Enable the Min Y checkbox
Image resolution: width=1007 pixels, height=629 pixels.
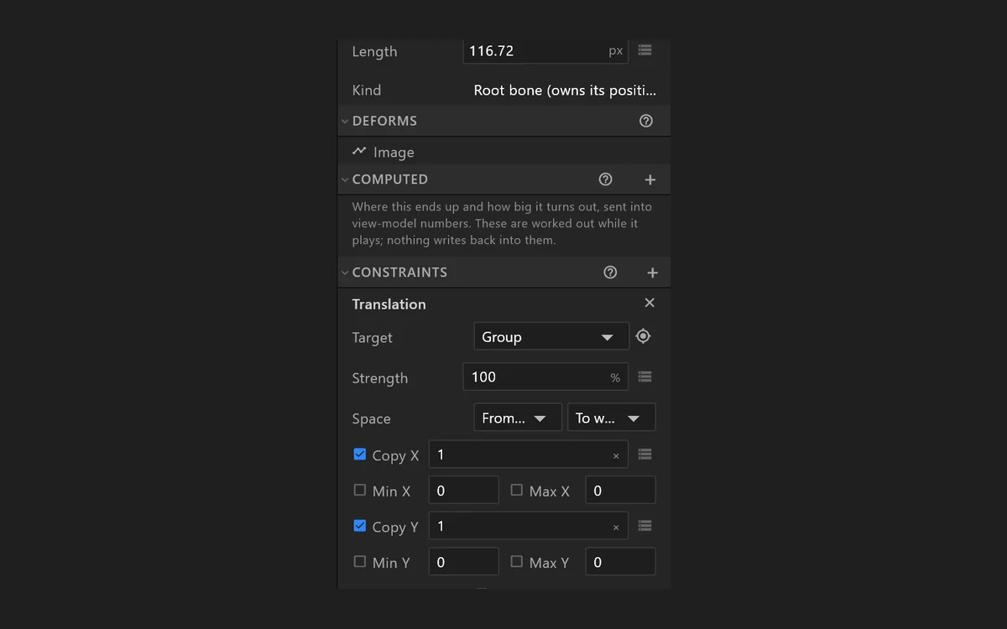coord(360,561)
